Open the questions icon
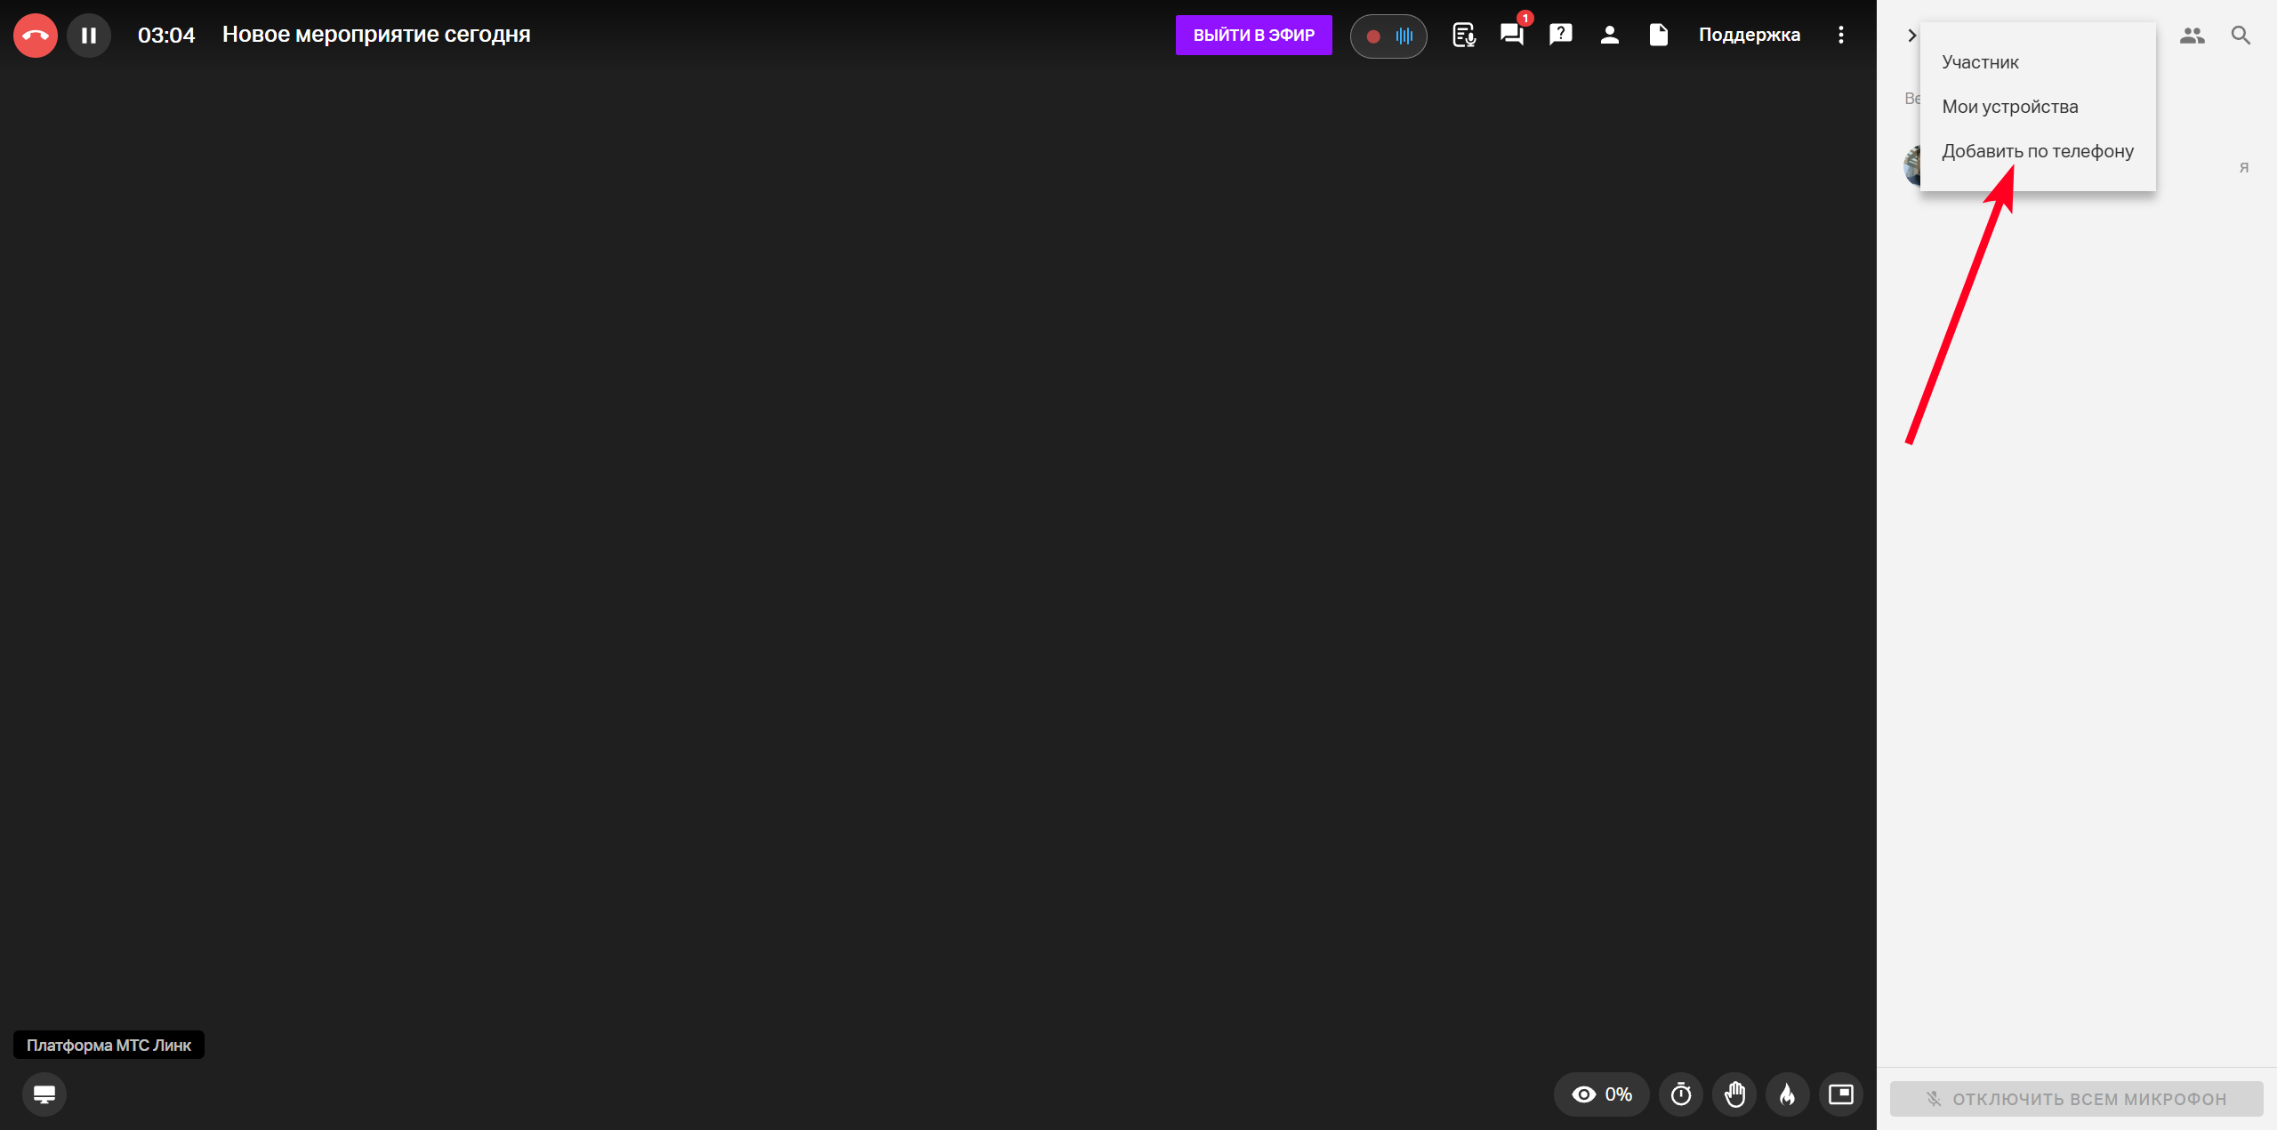Image resolution: width=2277 pixels, height=1130 pixels. point(1560,35)
